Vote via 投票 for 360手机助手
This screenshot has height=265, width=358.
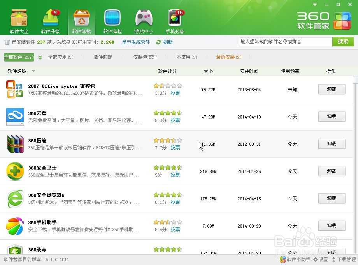175,229
